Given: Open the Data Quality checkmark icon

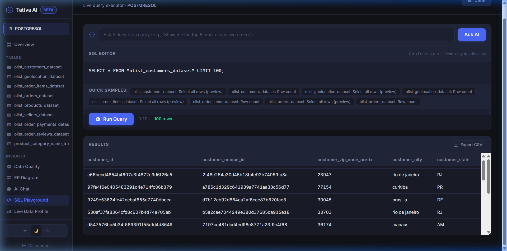Looking at the screenshot, I should click(9, 167).
